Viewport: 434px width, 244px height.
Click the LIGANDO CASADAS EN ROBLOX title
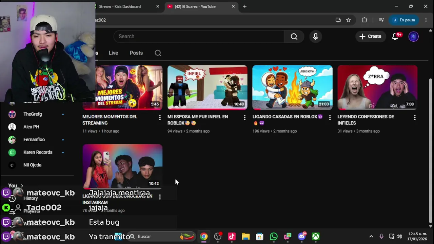(288, 120)
